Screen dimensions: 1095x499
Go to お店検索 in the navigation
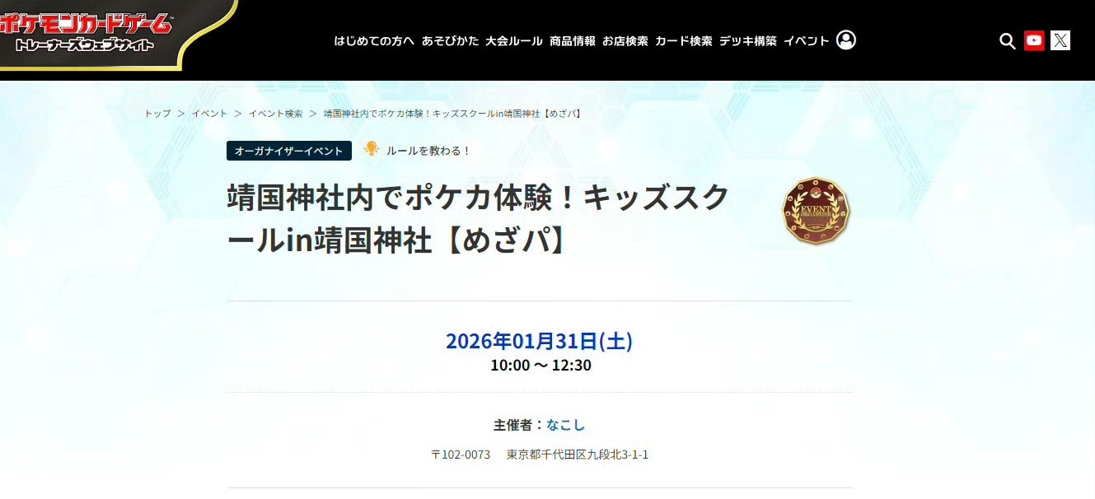pos(625,41)
